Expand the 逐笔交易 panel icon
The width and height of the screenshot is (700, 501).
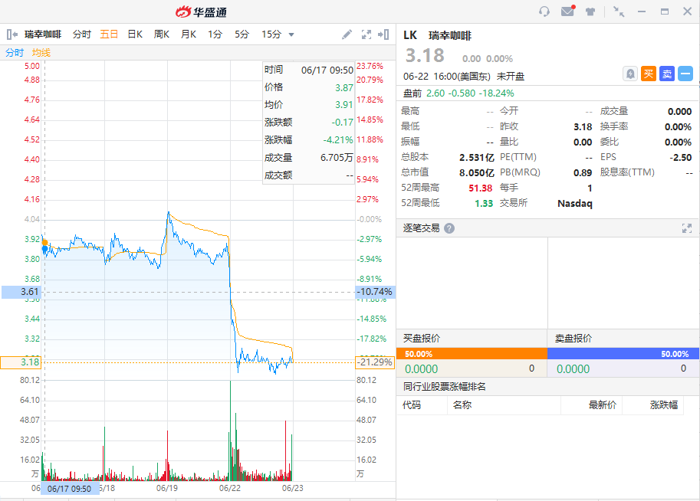(687, 228)
